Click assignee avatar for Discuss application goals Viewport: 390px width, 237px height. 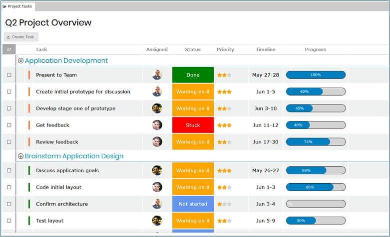coord(157,170)
